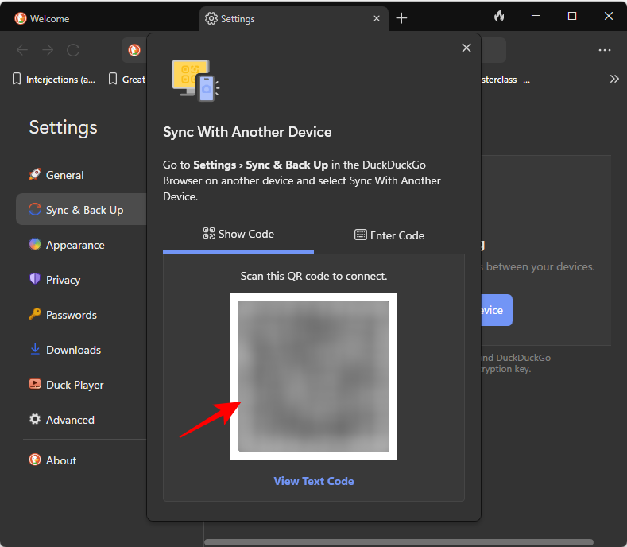
Task: Reload the current page
Action: (x=73, y=50)
